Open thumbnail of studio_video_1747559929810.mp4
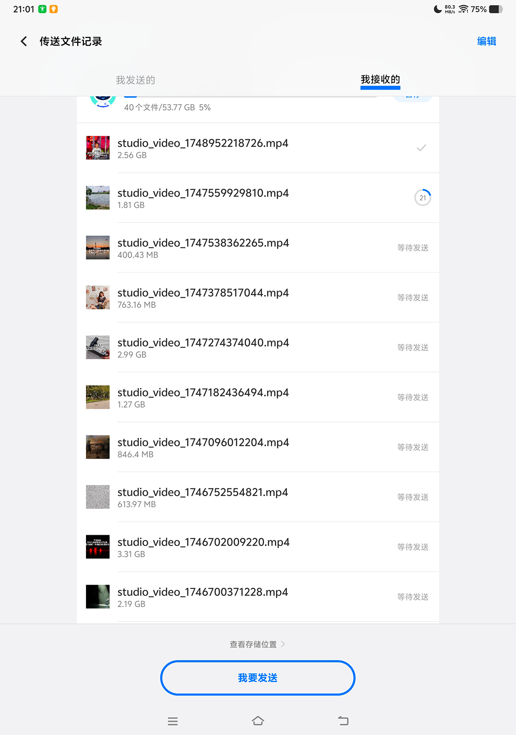Screen dimensions: 516x735 click(x=98, y=198)
